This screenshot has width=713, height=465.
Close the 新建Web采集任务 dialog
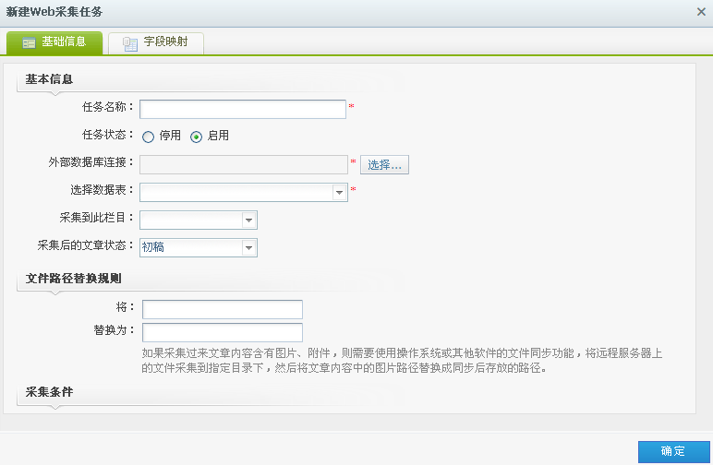(701, 12)
